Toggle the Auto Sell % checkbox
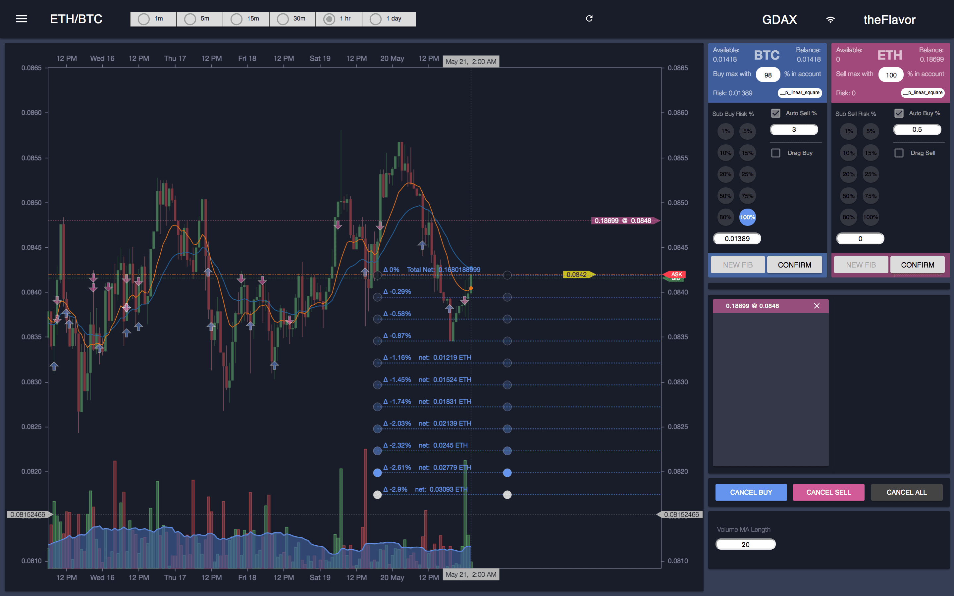The height and width of the screenshot is (596, 954). (x=775, y=114)
